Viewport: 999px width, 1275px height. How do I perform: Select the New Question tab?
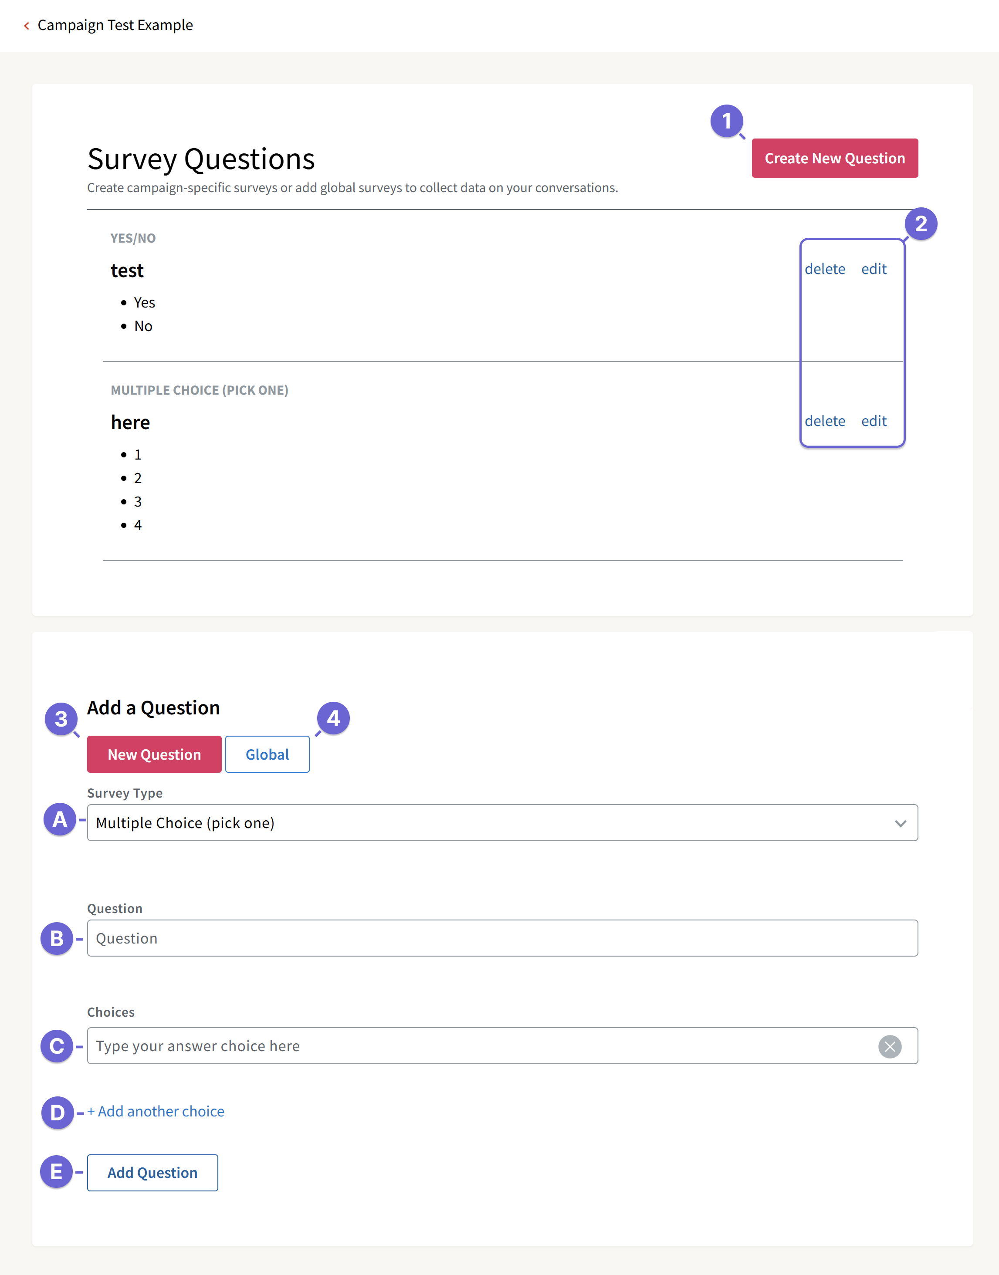pos(153,754)
